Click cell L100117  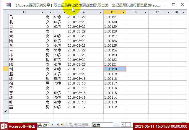click(x=115, y=83)
